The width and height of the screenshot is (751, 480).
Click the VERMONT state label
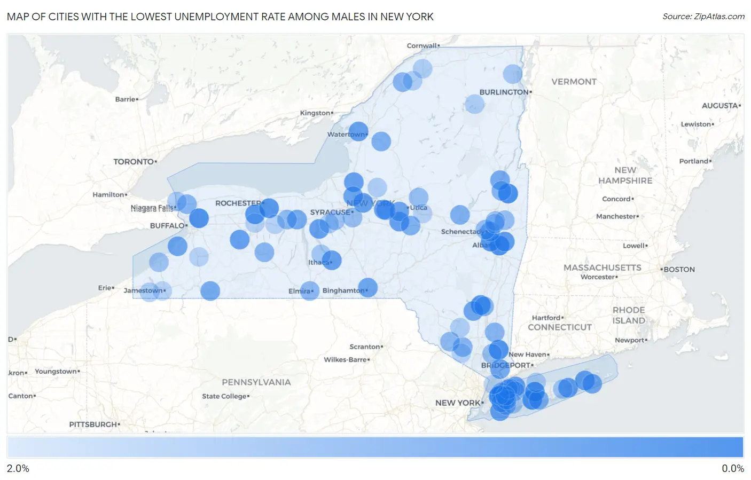tap(574, 82)
